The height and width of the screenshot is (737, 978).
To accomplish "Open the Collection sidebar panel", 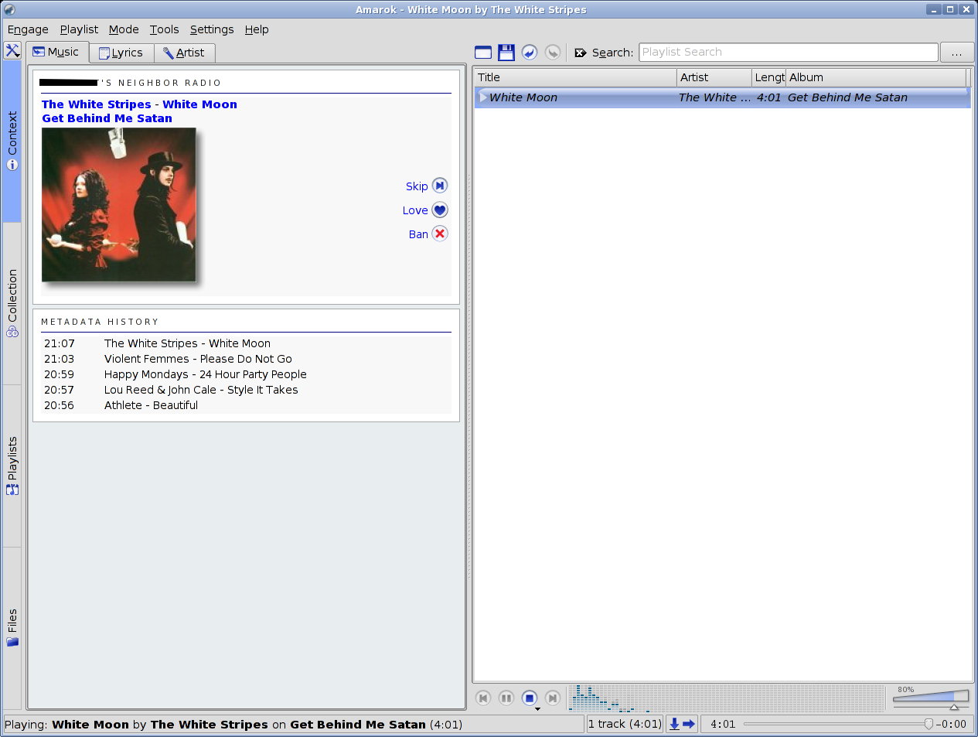I will pos(12,303).
